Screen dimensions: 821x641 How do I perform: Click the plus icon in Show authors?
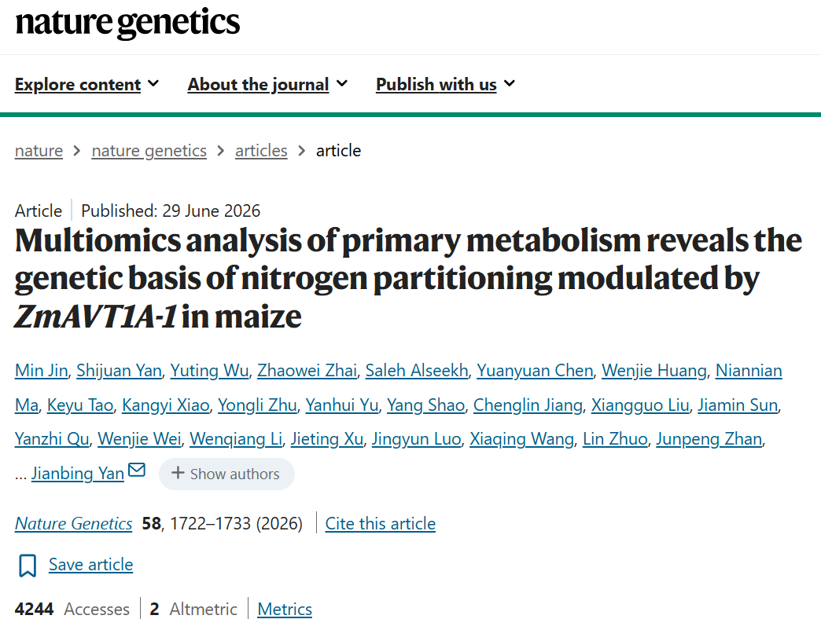pos(178,473)
